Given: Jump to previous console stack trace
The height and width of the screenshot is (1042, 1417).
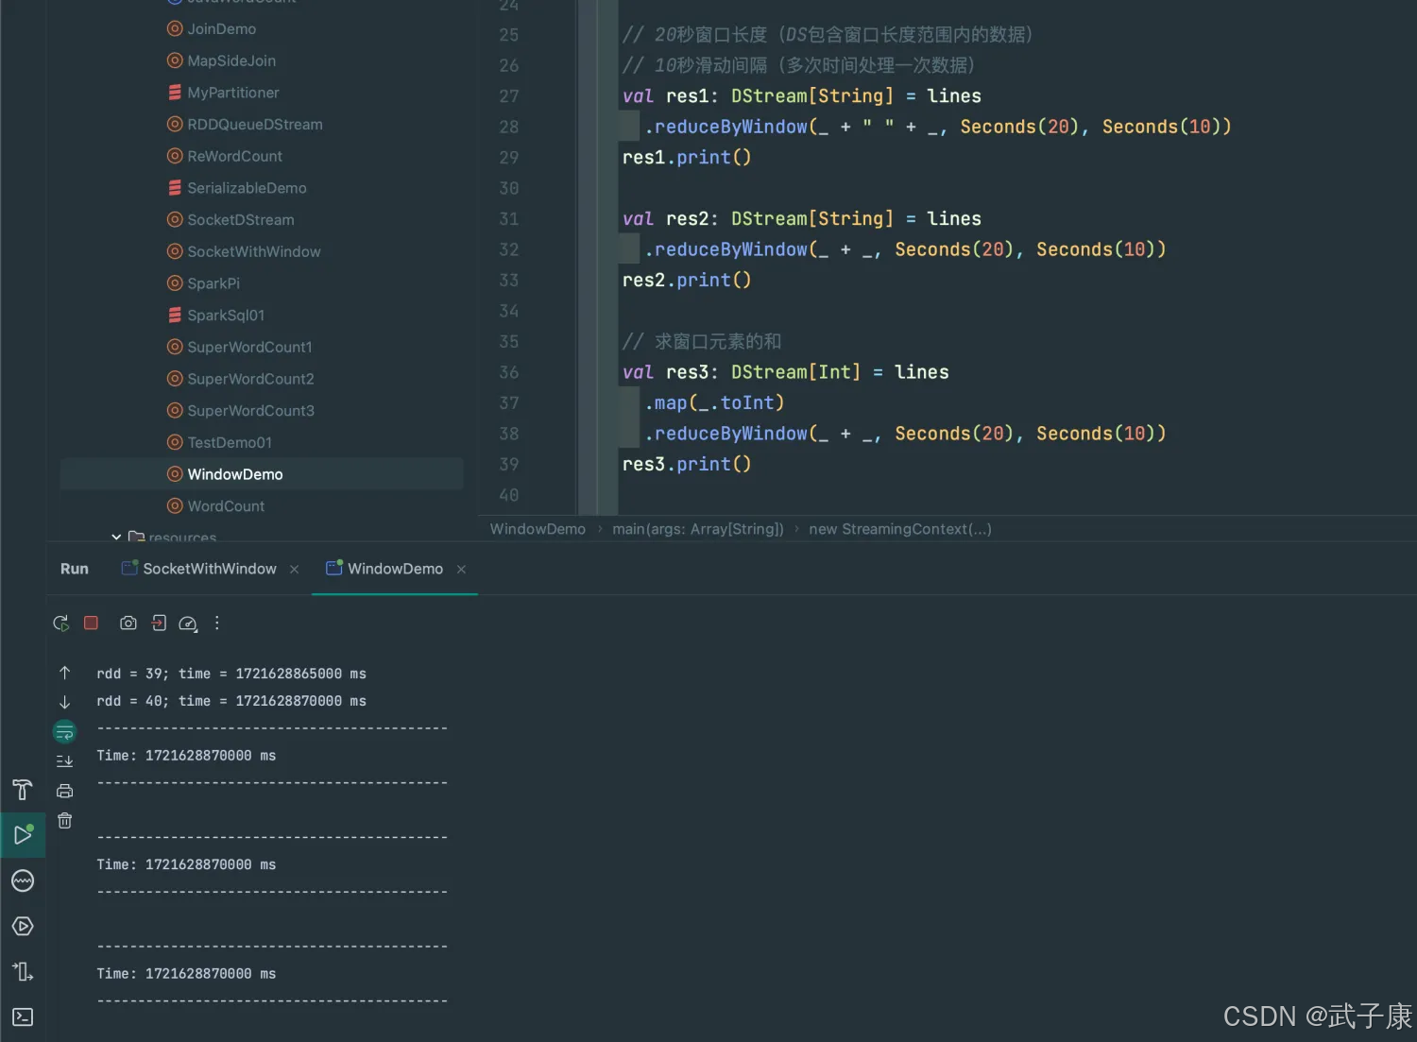Looking at the screenshot, I should click(x=64, y=673).
